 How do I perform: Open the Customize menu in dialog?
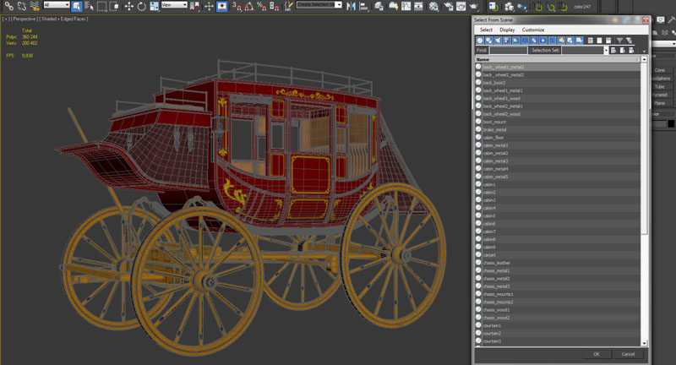[533, 30]
